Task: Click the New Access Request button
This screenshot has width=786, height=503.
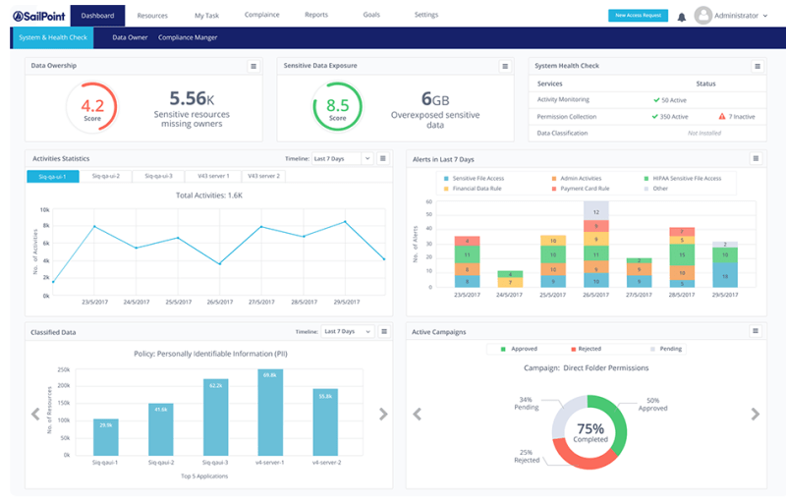Action: [638, 16]
